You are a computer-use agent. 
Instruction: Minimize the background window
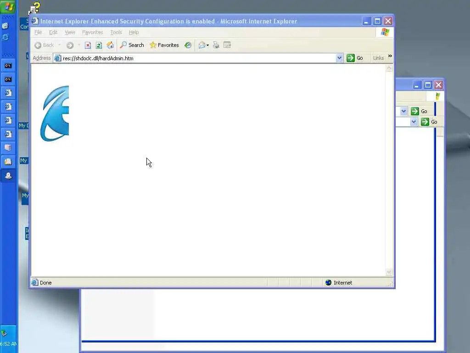coord(417,85)
